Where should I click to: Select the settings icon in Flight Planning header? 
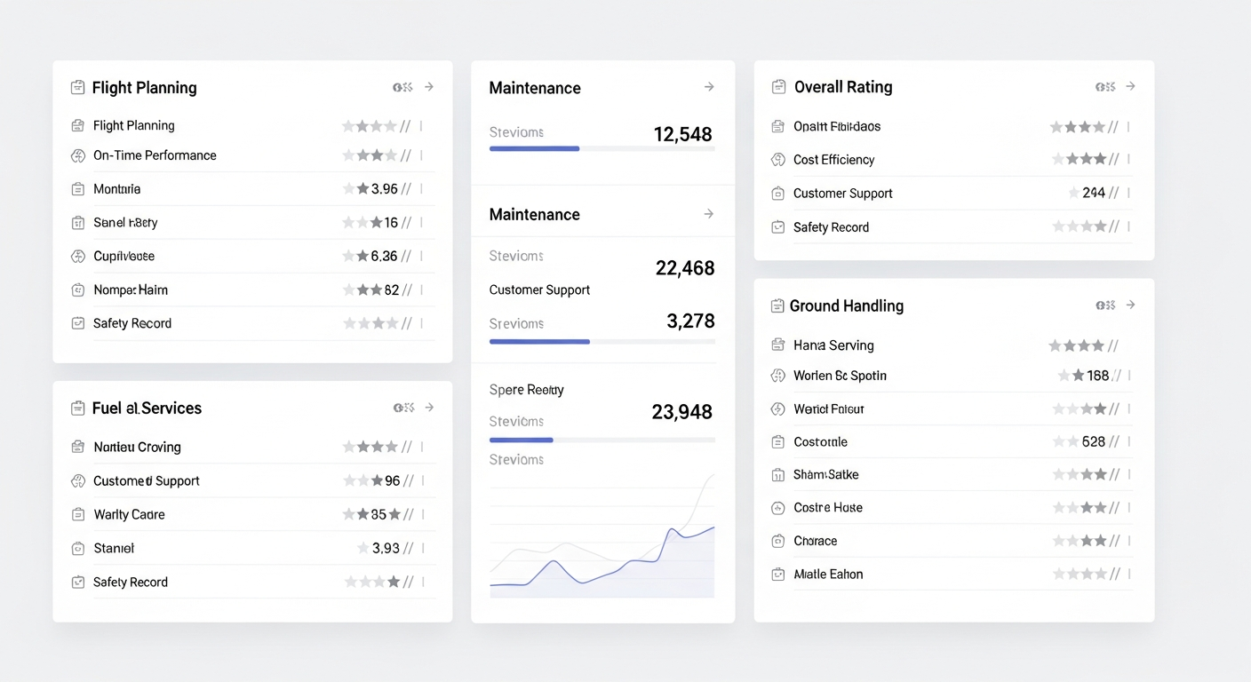click(402, 87)
